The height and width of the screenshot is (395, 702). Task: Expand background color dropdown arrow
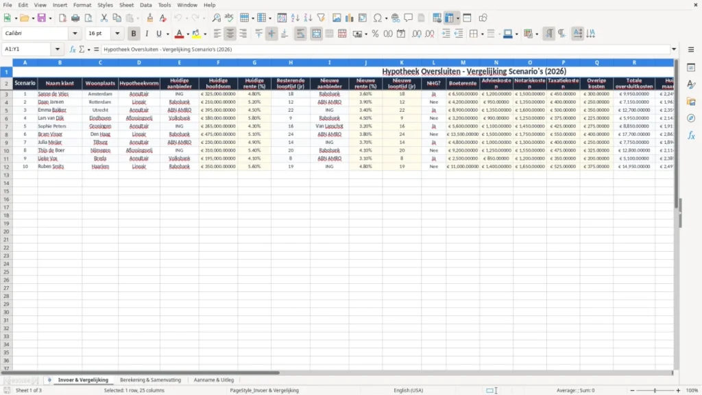click(x=205, y=34)
